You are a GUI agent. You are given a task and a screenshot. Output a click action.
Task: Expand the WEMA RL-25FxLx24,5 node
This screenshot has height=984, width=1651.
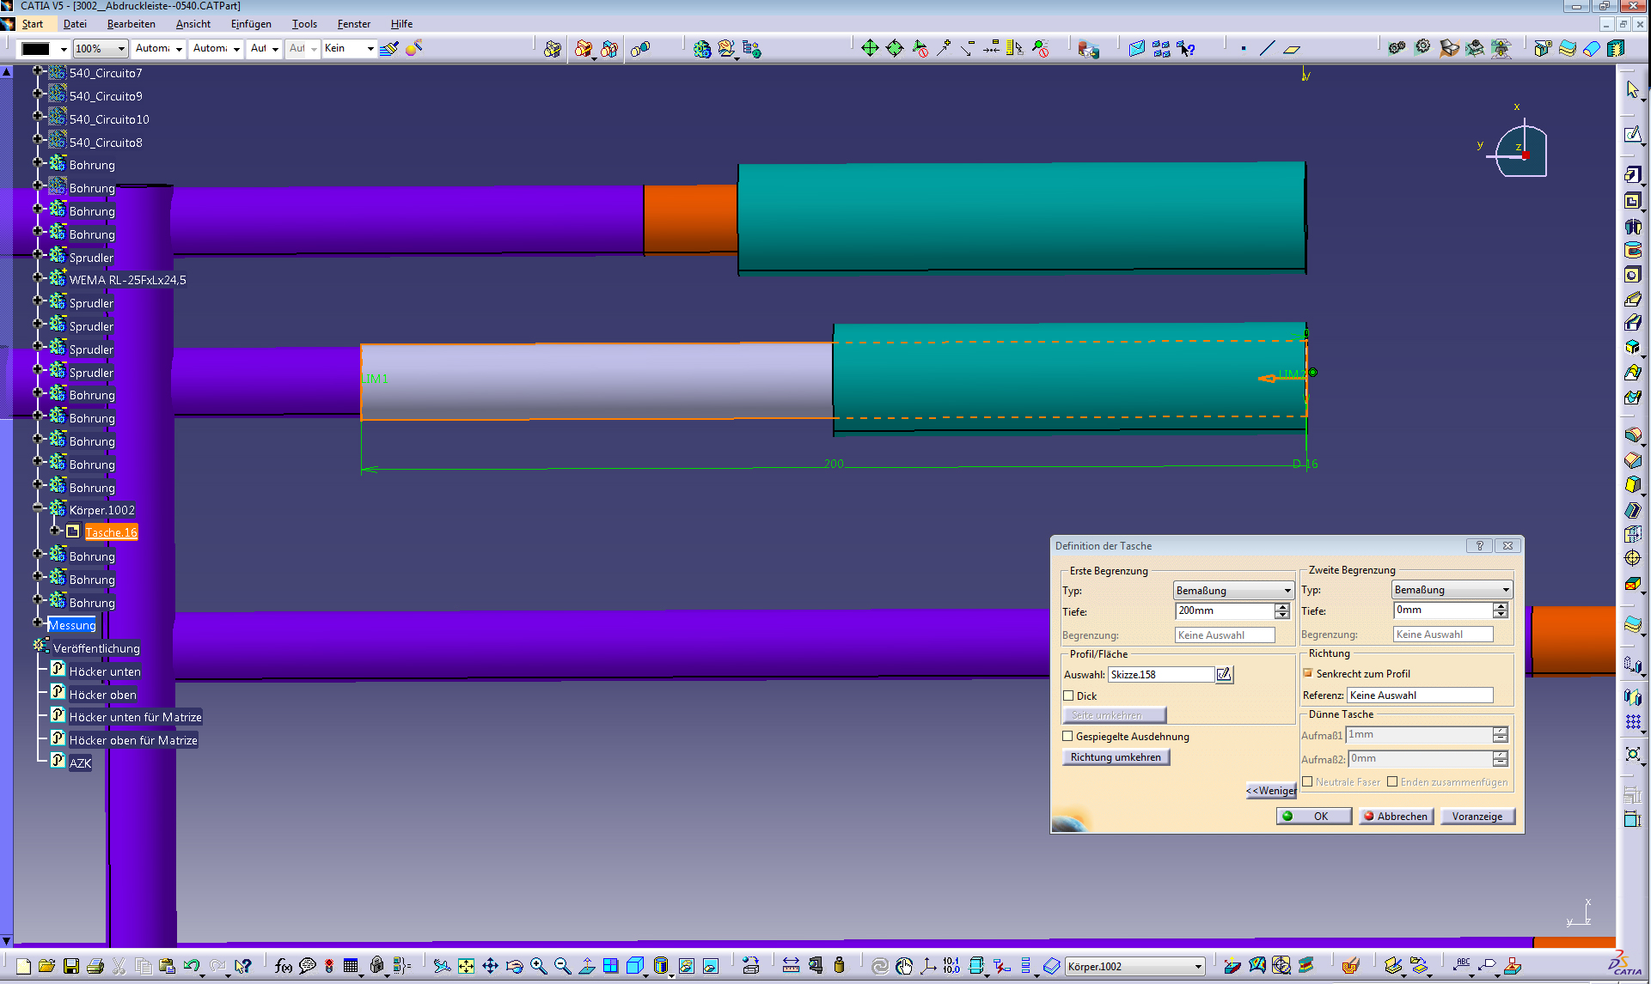(x=38, y=277)
